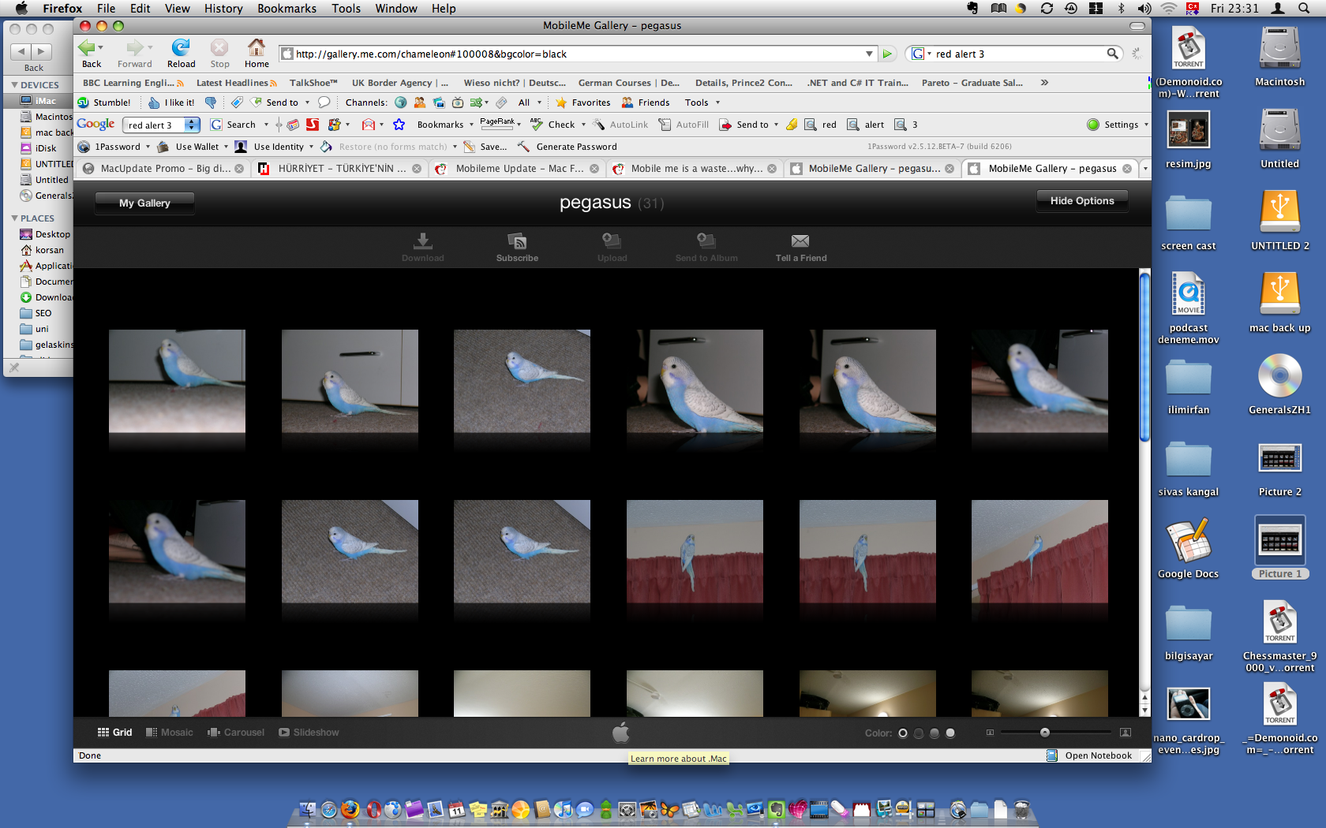Click the Open Notebook icon in status bar
Viewport: 1326px width, 828px height.
click(1052, 755)
